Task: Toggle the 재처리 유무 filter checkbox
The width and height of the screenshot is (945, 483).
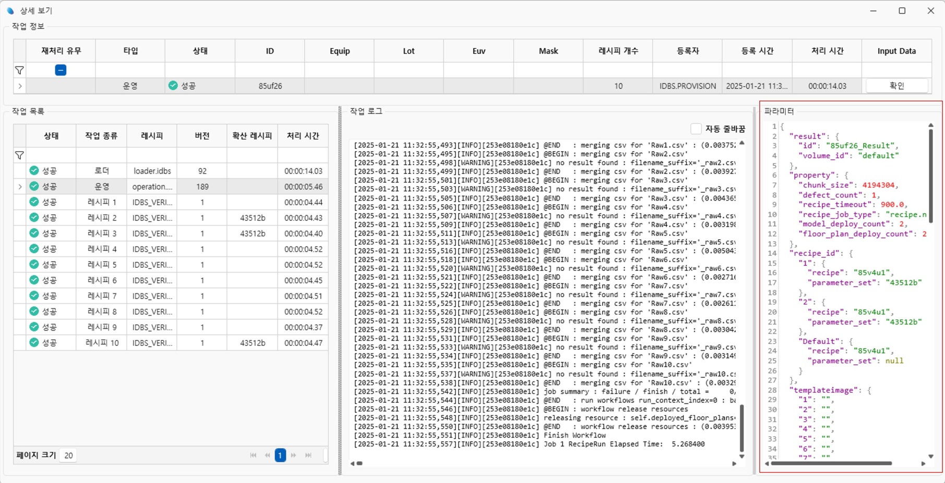Action: [x=61, y=70]
